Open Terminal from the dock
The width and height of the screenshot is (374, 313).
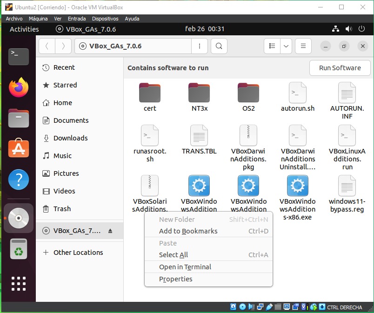point(19,56)
